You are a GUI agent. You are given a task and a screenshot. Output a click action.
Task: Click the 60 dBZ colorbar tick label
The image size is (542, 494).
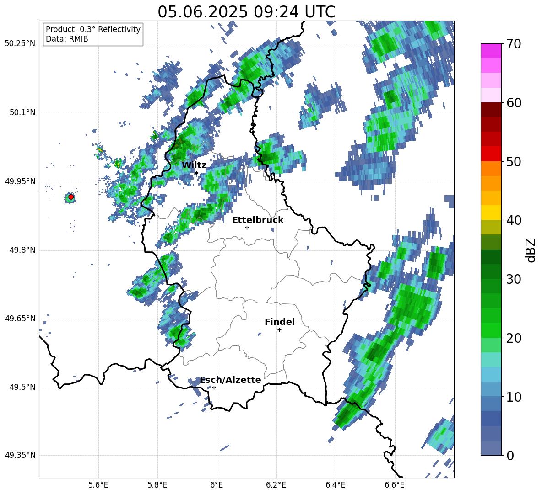tap(514, 103)
